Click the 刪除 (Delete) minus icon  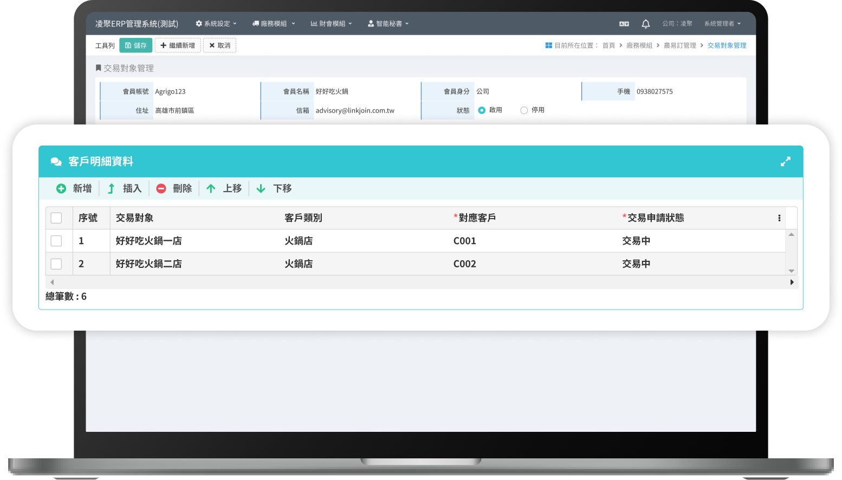point(161,188)
